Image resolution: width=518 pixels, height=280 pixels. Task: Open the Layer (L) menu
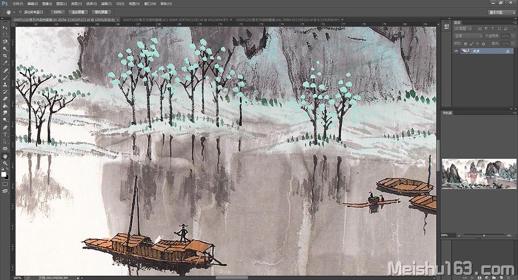pos(61,3)
